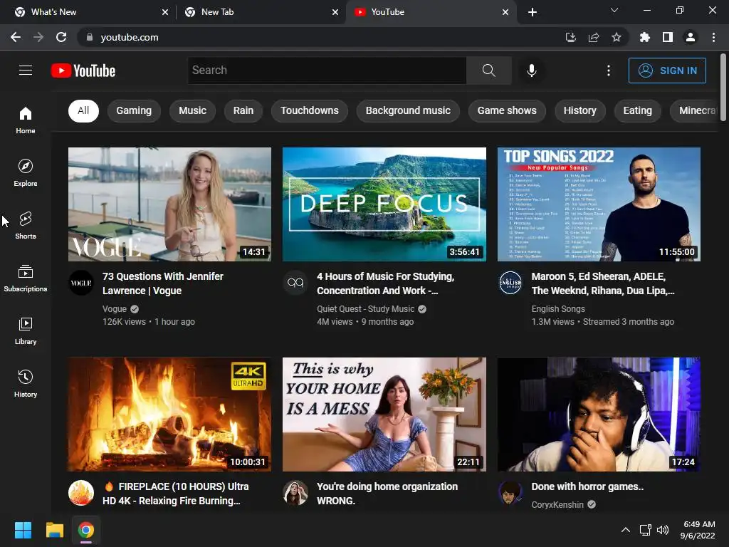The width and height of the screenshot is (729, 547).
Task: Open 4 Hours of Music For Studying title
Action: point(385,283)
